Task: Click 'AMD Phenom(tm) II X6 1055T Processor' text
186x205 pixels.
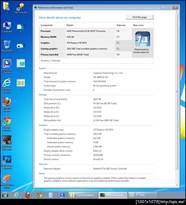Action: coord(86,31)
